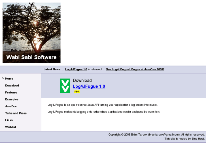This screenshot has height=154, width=206.
Task: Open Talks and Press page
Action: click(x=16, y=113)
